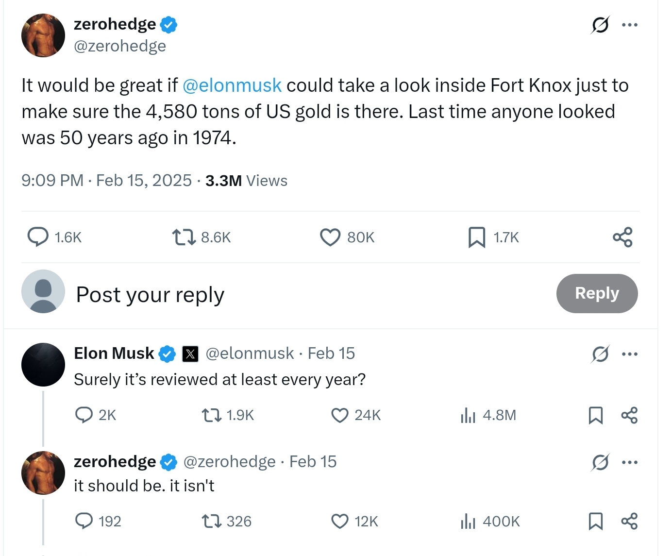Screen dimensions: 672x556
Task: Like zerohedge's "it should be" reply
Action: [x=339, y=522]
